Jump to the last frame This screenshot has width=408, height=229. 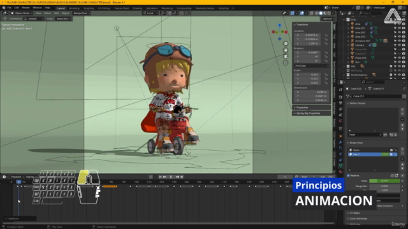182,177
